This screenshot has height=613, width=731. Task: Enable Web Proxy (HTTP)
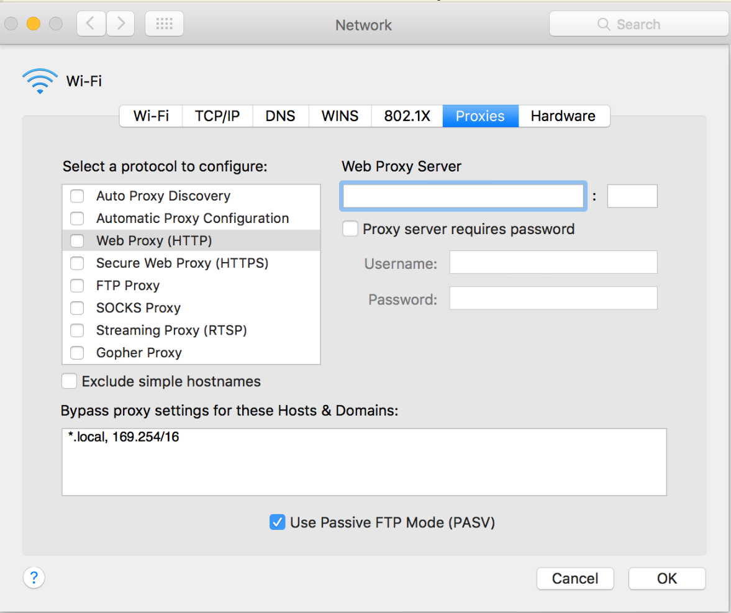click(77, 240)
